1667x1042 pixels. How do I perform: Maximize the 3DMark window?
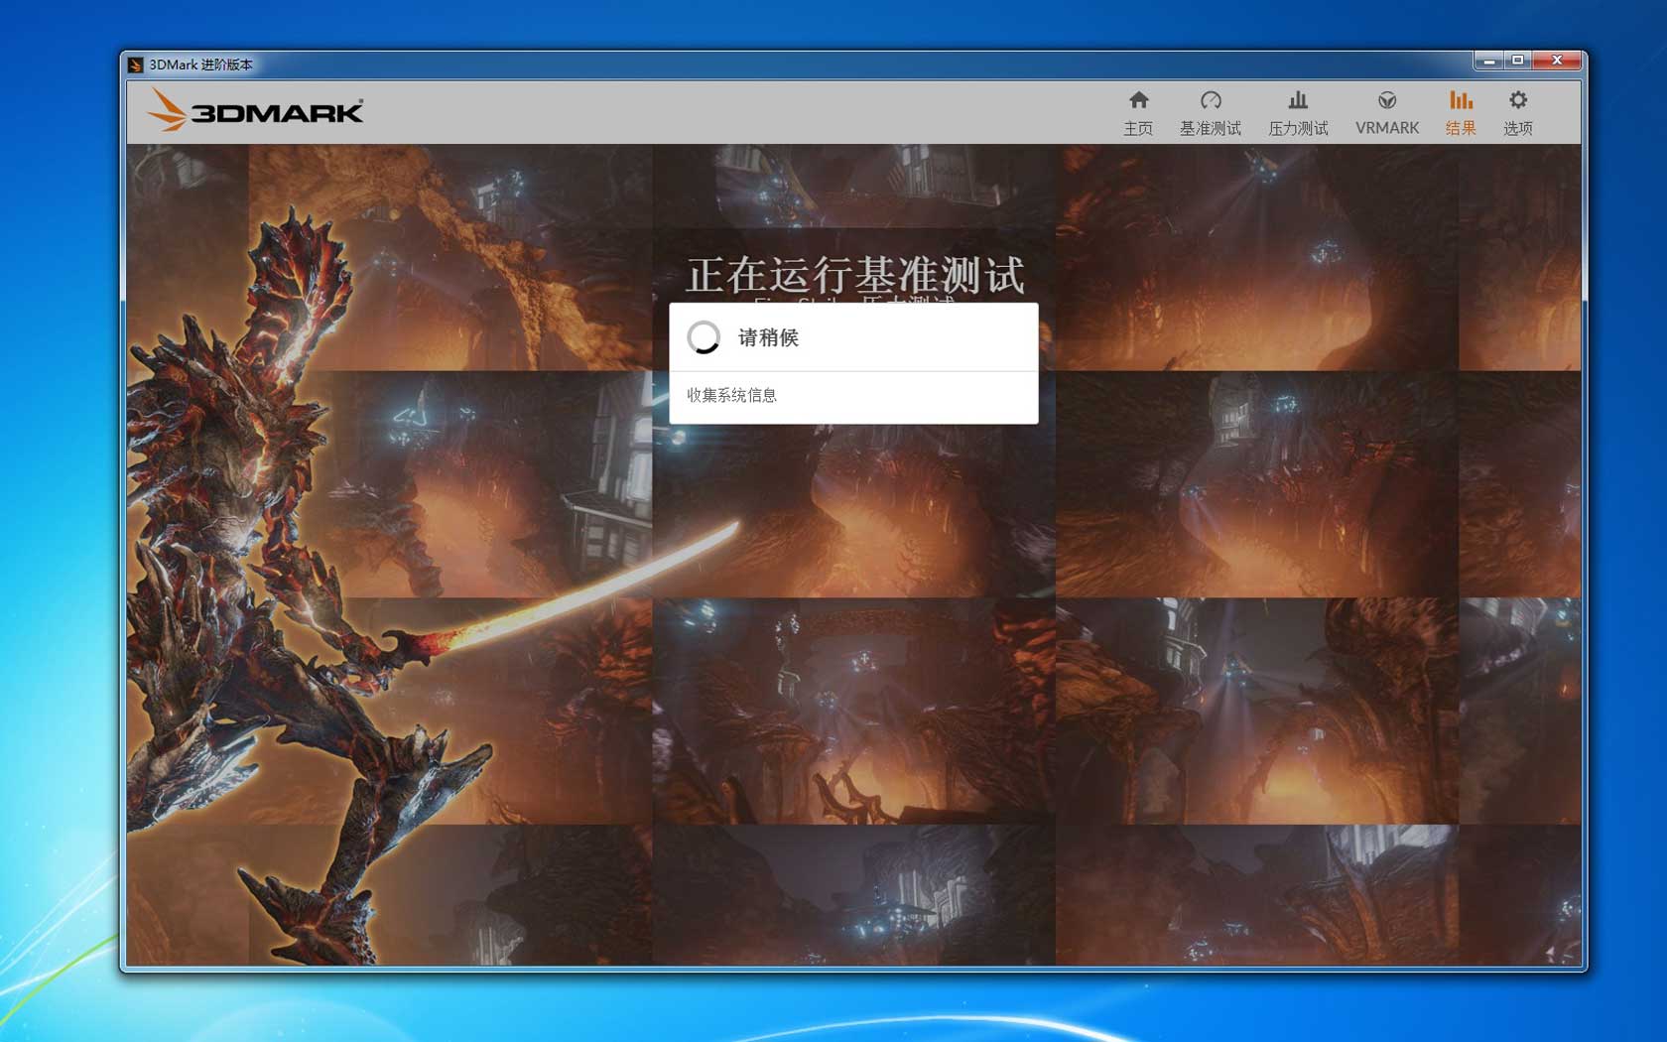[1517, 61]
